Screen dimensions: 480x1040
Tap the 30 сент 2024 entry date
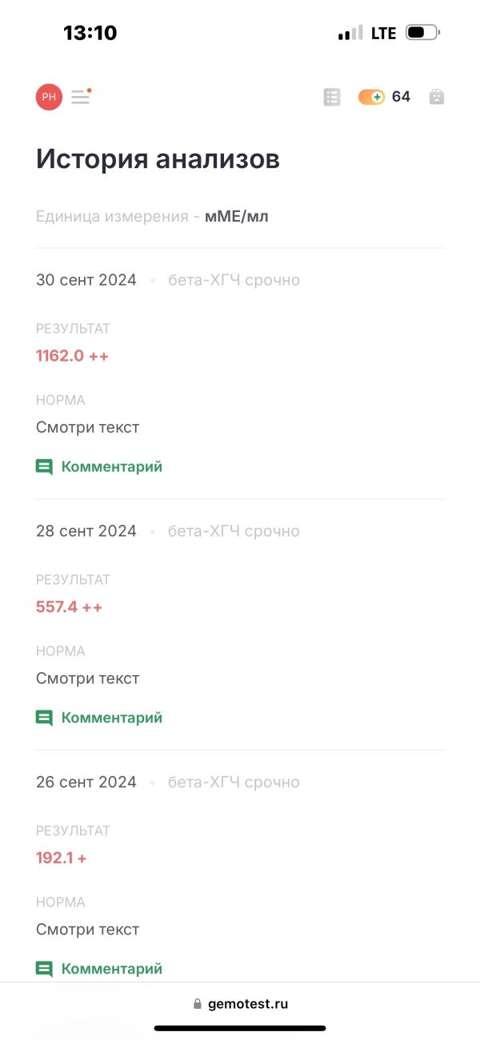coord(86,280)
